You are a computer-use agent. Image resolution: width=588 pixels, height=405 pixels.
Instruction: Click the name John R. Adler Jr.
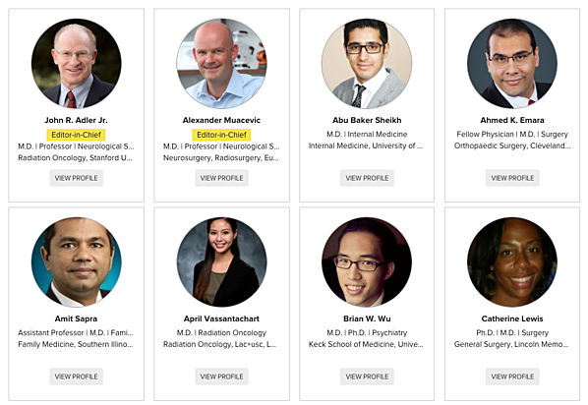point(76,120)
